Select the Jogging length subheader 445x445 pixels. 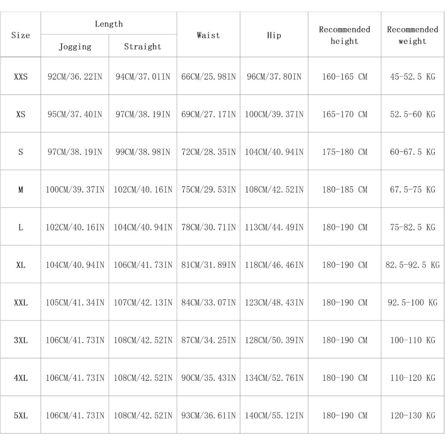(x=75, y=47)
